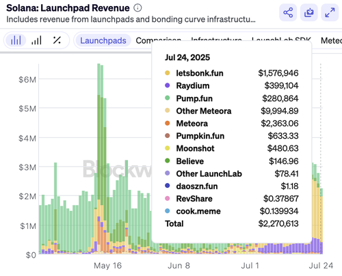Click the $4M y-axis label

[27, 138]
